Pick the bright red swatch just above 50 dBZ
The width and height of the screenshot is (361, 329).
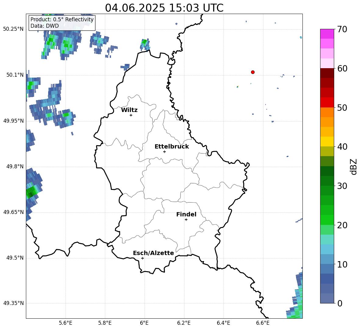tap(327, 103)
